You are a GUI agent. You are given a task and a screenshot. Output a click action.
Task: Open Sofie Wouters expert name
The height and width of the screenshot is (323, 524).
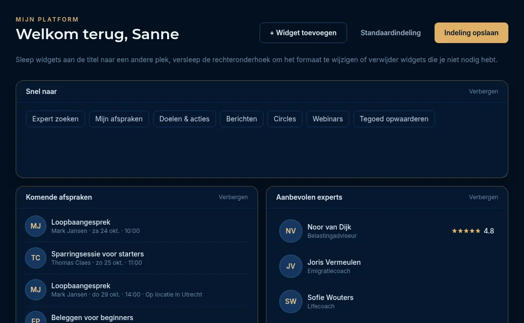330,297
